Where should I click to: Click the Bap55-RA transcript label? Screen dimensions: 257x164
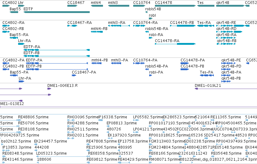click(19, 34)
